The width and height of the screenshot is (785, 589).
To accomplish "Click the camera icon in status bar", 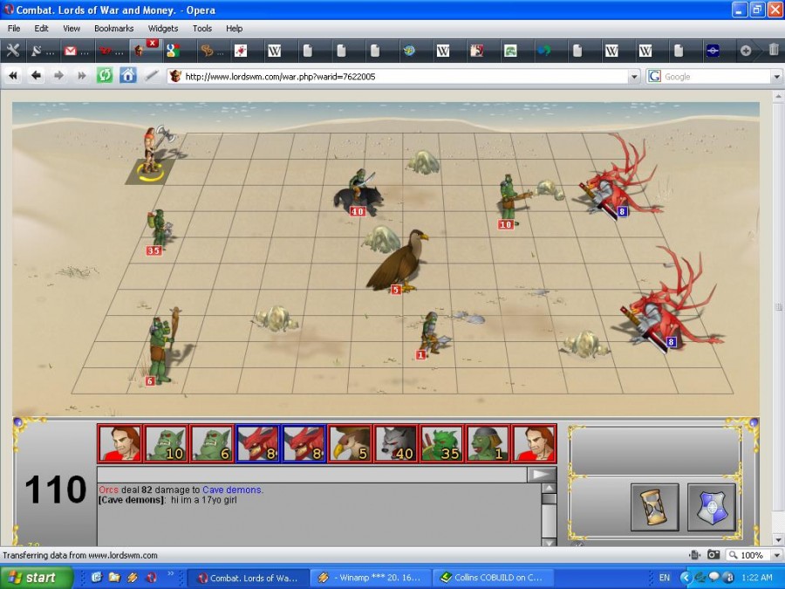I will [713, 555].
